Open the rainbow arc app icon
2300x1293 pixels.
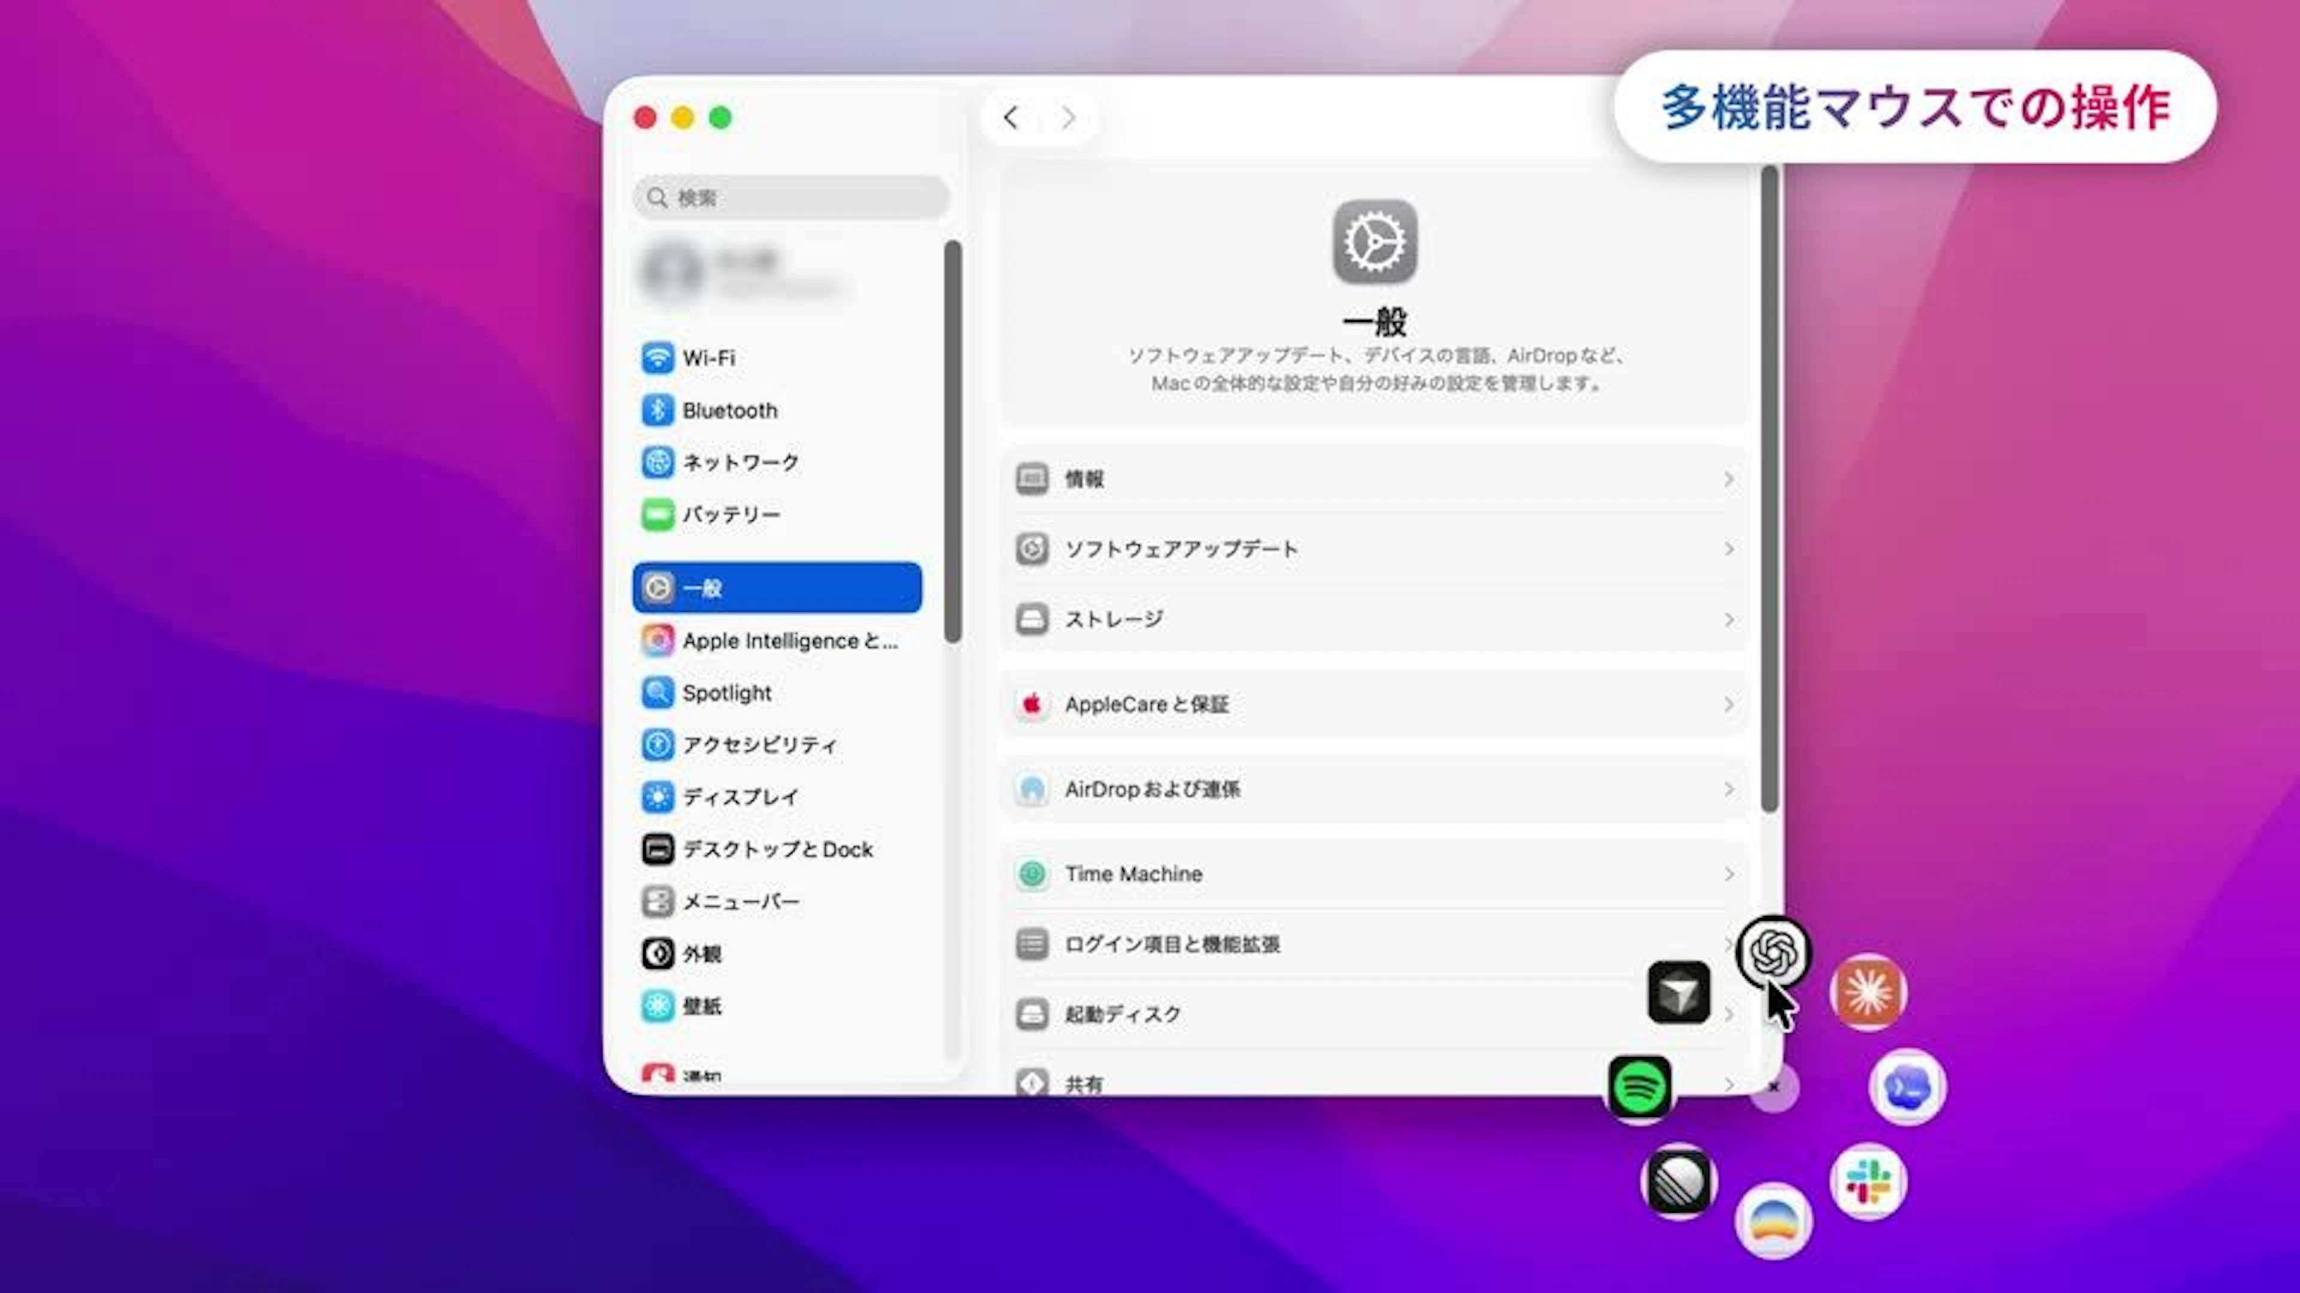coord(1773,1221)
